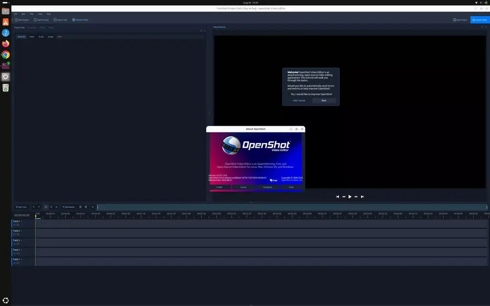Click the fast forward playback button

pyautogui.click(x=356, y=197)
